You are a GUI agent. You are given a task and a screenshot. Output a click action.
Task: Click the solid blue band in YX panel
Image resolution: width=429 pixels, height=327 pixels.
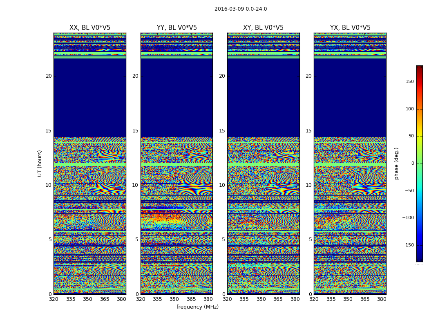pos(350,98)
